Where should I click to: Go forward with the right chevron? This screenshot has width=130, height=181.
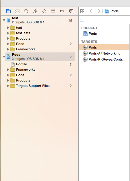(99, 11)
